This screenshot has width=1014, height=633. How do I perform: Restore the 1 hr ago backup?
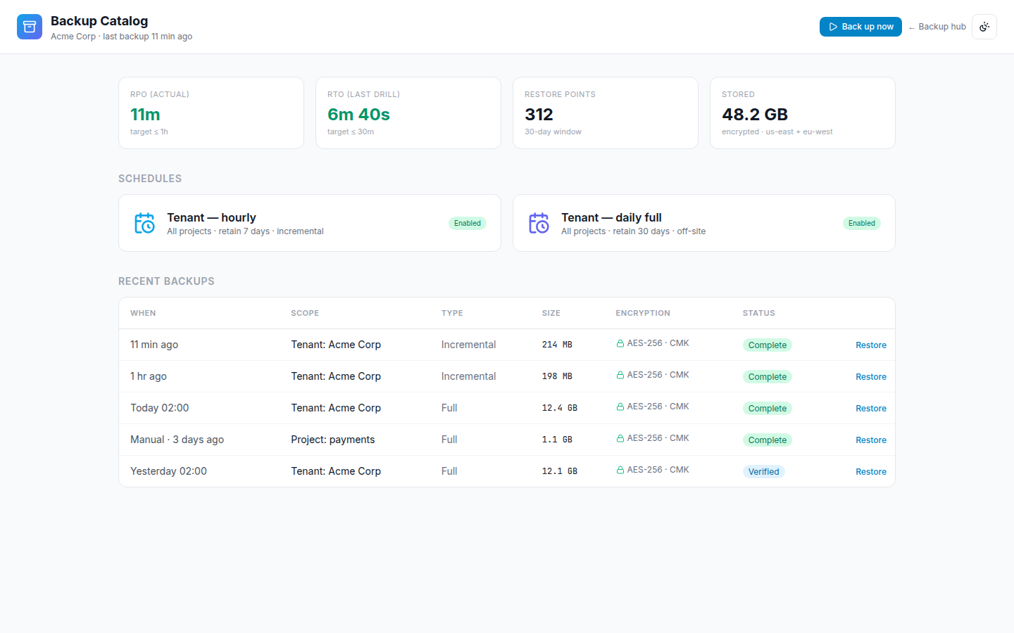click(x=871, y=377)
